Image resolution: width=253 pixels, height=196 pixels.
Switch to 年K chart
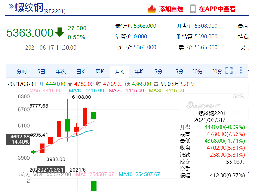[x=139, y=71]
